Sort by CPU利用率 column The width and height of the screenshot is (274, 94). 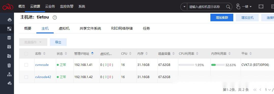(x=197, y=54)
